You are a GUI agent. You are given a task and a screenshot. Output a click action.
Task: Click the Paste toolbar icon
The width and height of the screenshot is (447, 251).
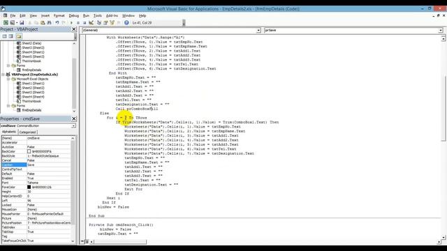click(x=43, y=23)
